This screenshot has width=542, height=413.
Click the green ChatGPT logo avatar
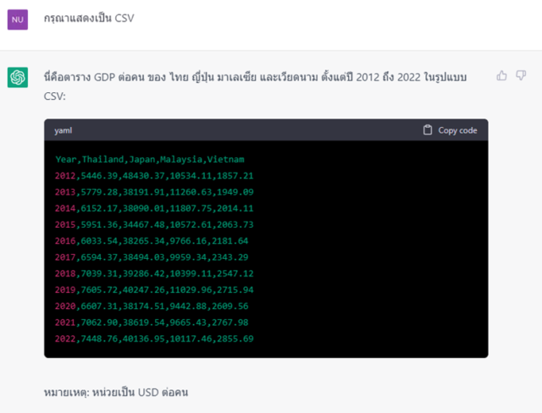pos(18,77)
